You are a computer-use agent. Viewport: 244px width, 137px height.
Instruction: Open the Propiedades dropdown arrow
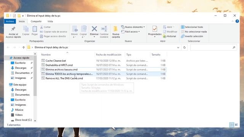click(x=155, y=37)
